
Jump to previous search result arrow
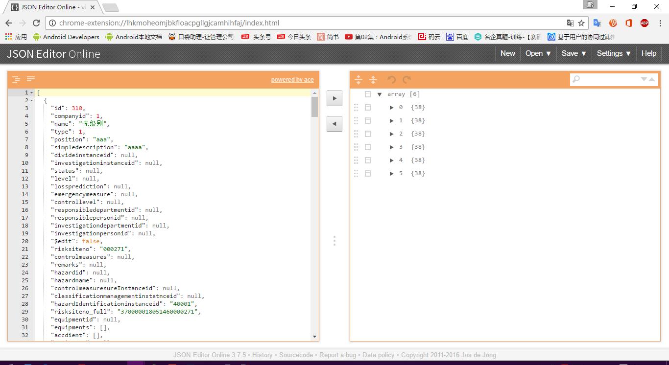[x=652, y=79]
